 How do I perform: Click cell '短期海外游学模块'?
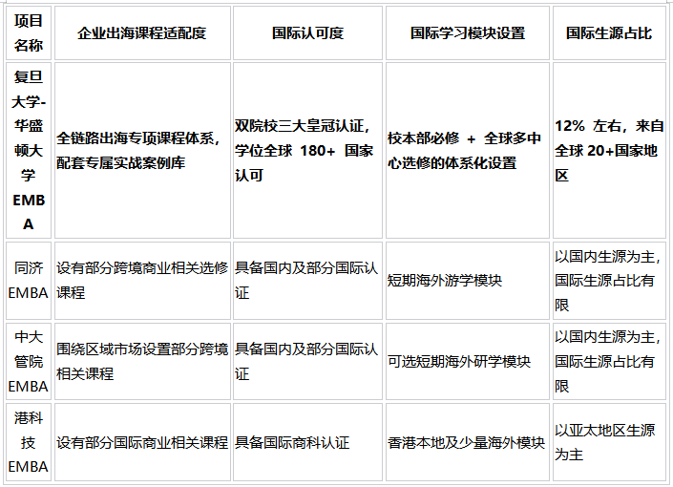point(468,281)
